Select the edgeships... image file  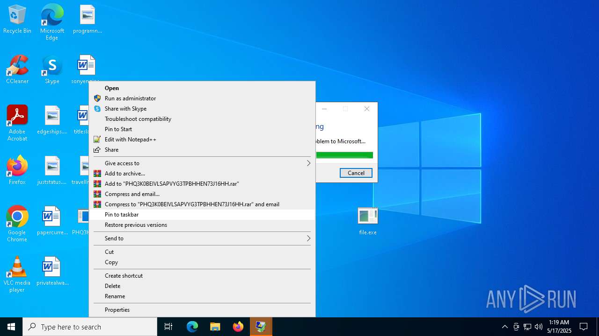52,120
